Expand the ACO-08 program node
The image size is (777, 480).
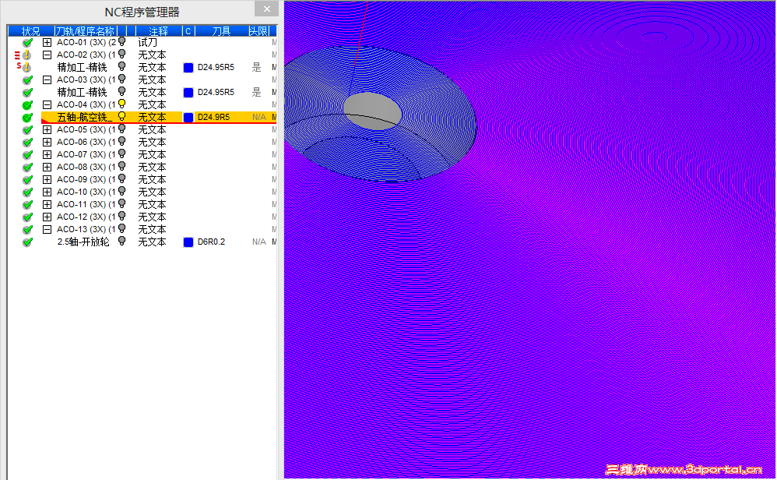47,167
